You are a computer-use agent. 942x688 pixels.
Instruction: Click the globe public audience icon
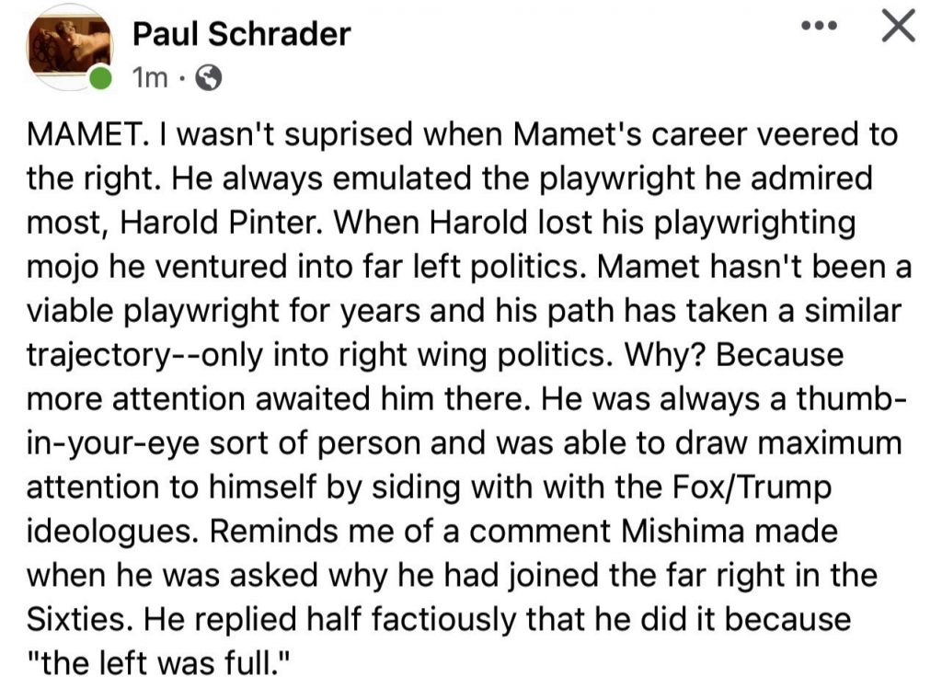click(211, 80)
